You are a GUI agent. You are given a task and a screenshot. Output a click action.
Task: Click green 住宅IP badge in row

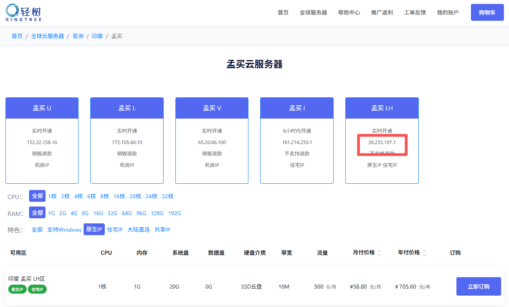tap(37, 289)
